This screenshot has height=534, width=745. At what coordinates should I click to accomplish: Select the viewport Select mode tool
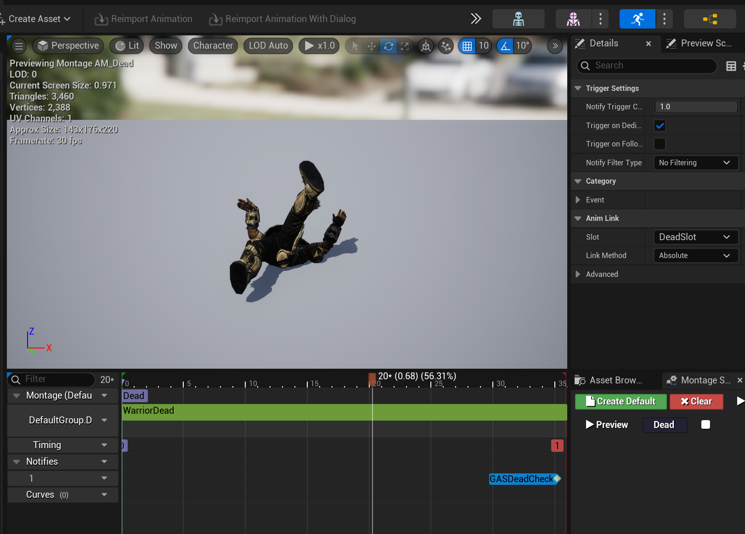pos(355,46)
